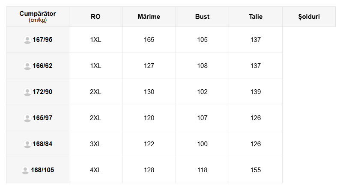Click the avatar icon beside 167/95

pyautogui.click(x=27, y=40)
